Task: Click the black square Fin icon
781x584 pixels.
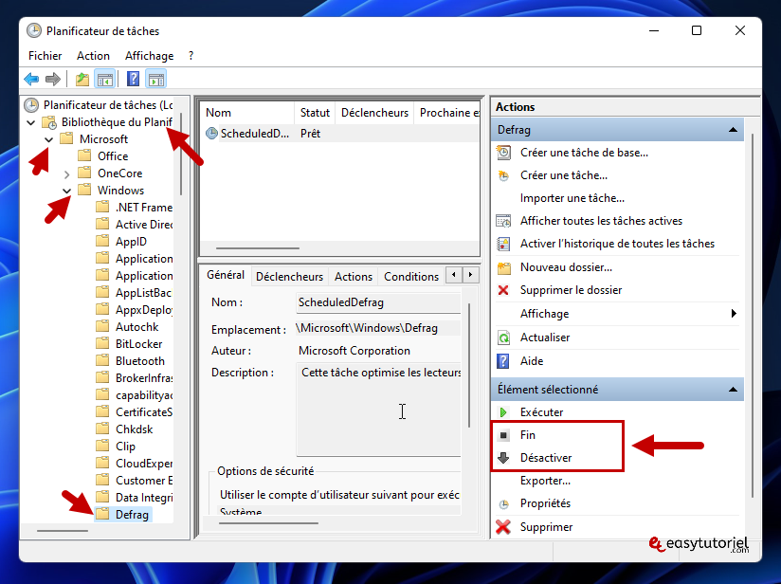Action: tap(503, 435)
